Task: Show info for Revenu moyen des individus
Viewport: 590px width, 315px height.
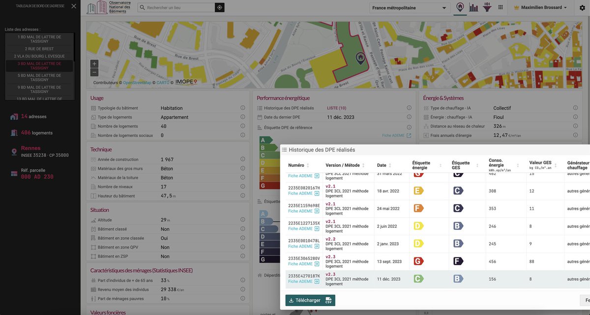Action: tap(243, 289)
